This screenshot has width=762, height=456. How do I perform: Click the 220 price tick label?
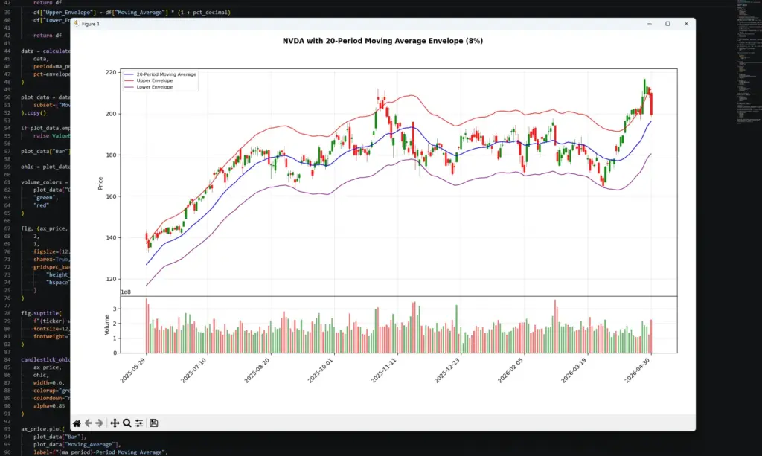(111, 72)
